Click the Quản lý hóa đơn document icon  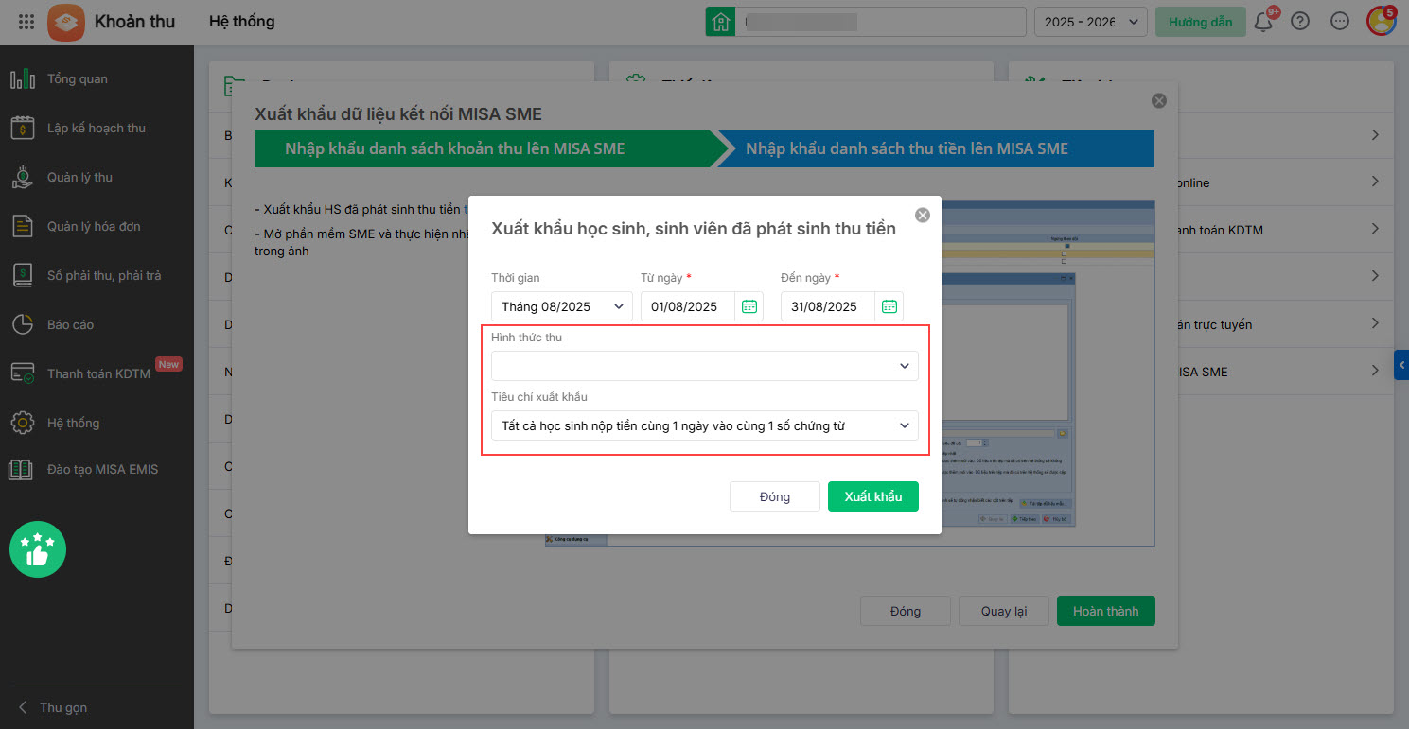click(x=23, y=226)
